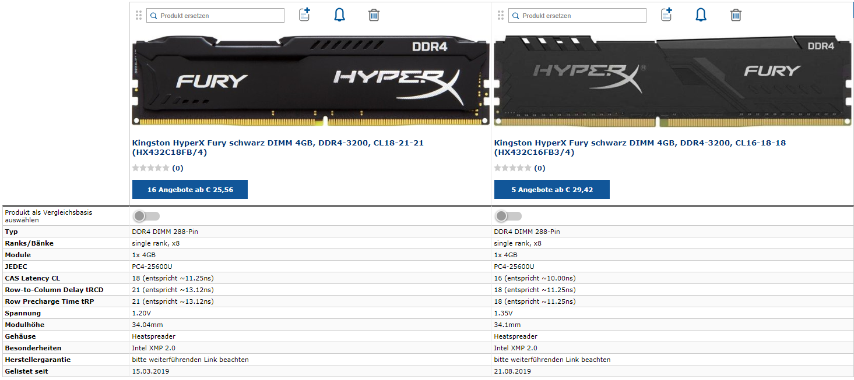This screenshot has width=854, height=380.
Task: Toggle Vergleichsbasis switch for HX432C16FB3/4
Action: click(508, 216)
